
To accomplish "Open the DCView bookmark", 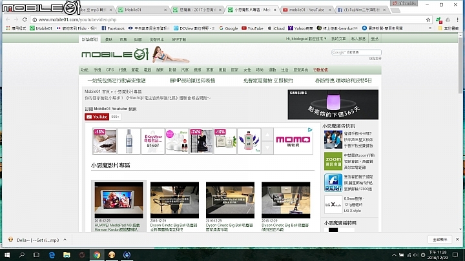I will pos(194,28).
